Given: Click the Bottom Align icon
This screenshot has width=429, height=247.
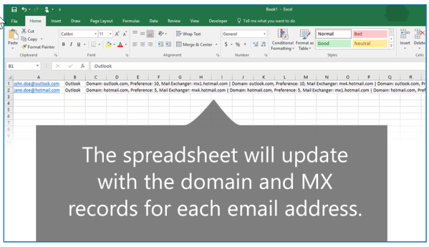Looking at the screenshot, I should 150,34.
